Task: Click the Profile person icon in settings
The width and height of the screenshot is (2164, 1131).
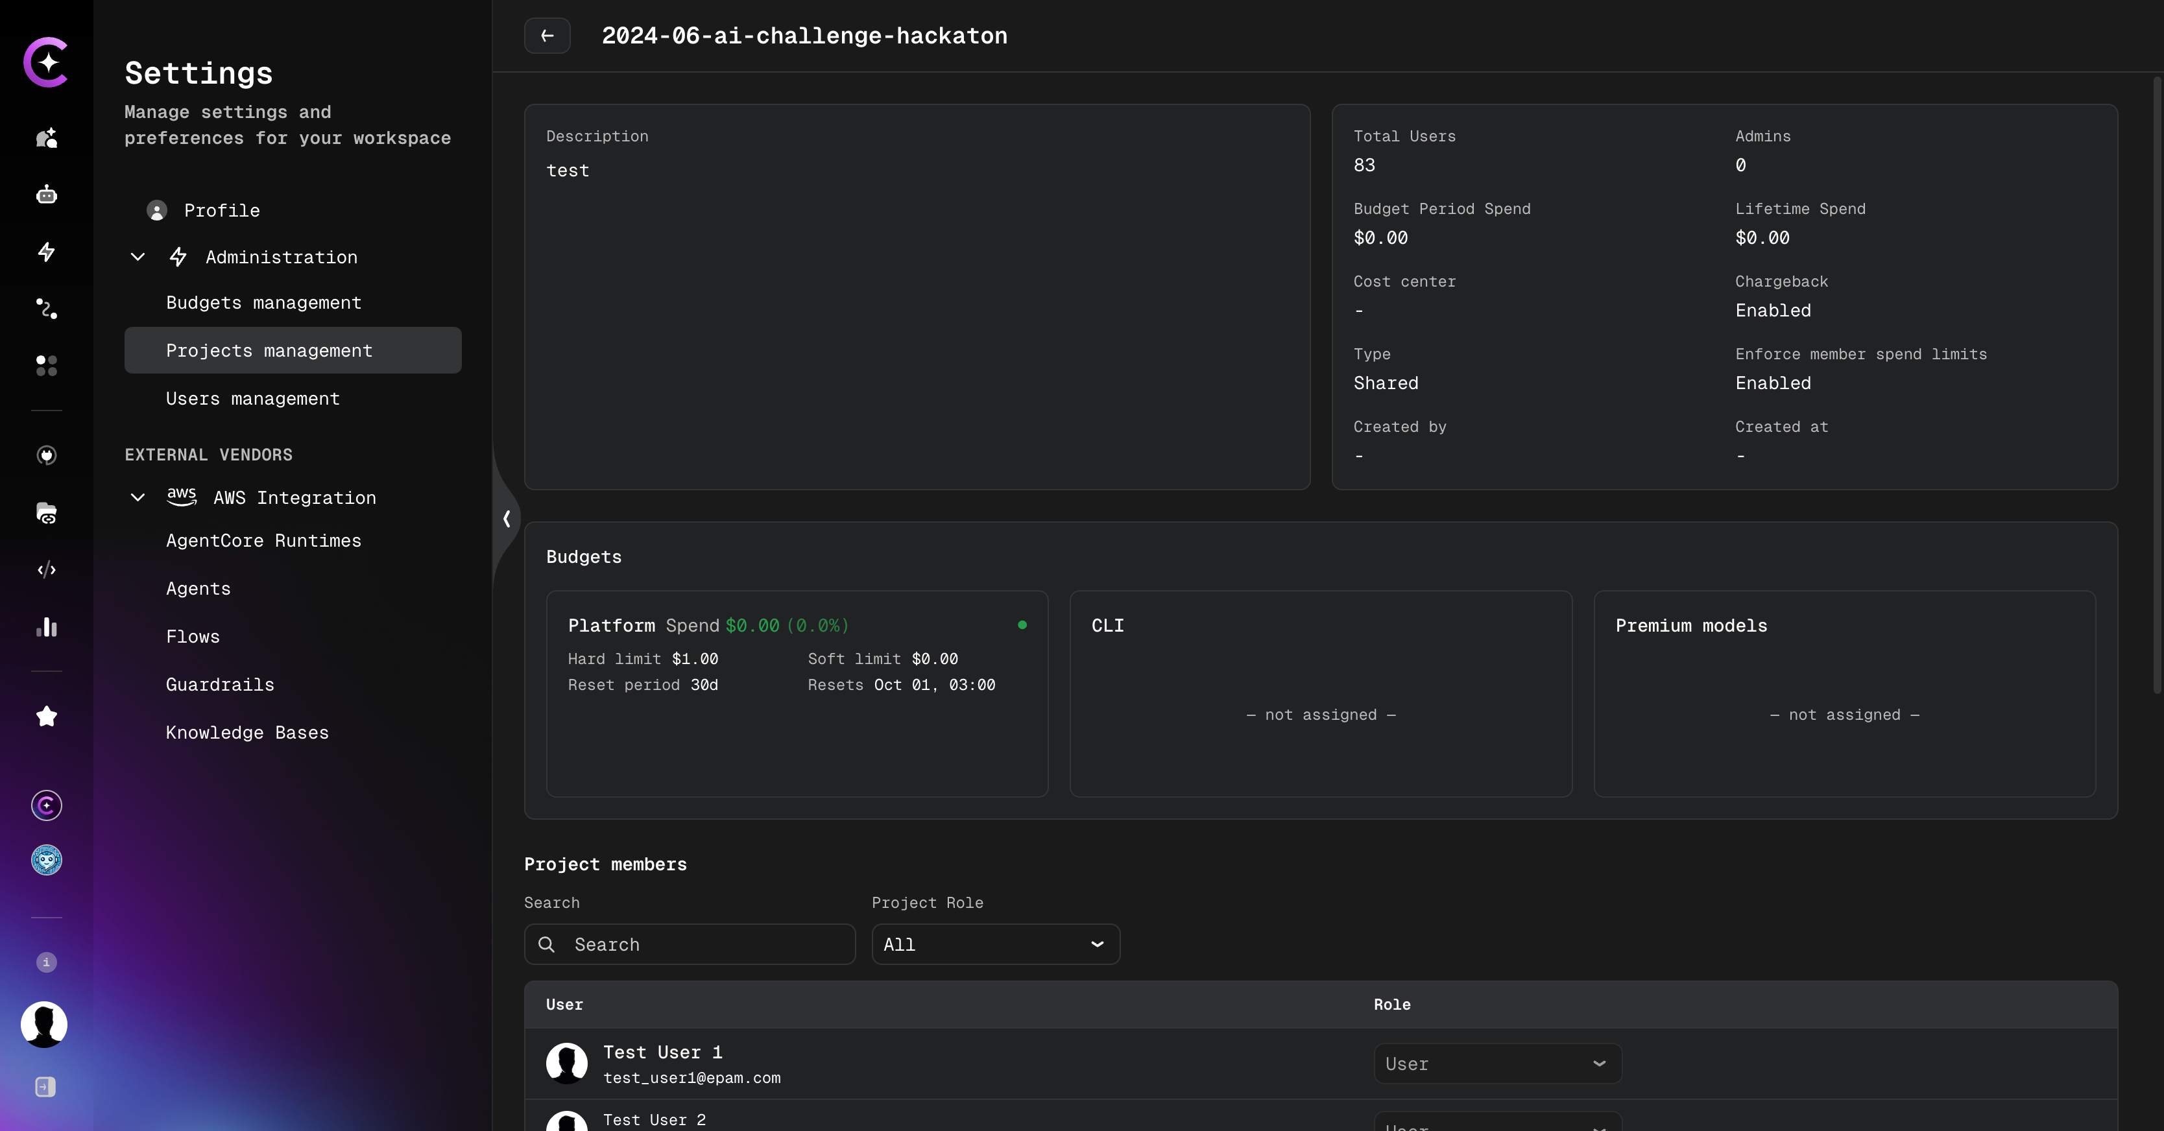Action: tap(156, 211)
